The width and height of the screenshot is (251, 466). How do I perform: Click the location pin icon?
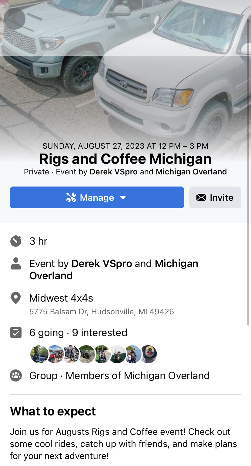16,298
